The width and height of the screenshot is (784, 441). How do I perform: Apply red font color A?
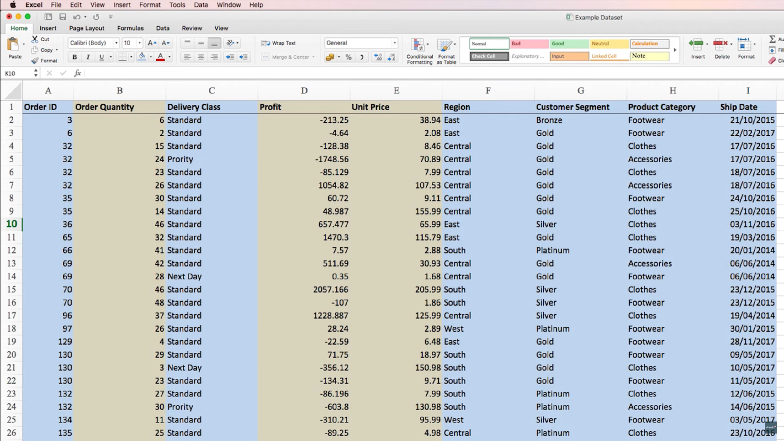click(160, 57)
